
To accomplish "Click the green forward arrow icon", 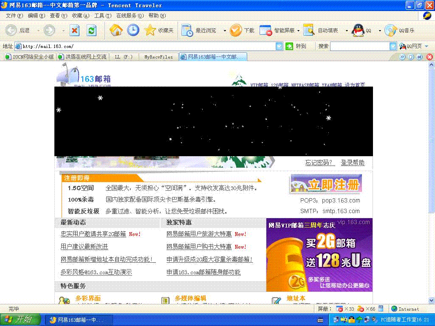I will click(x=49, y=30).
